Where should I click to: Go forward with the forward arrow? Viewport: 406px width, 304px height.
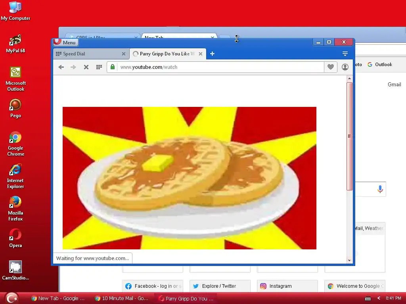pyautogui.click(x=73, y=67)
